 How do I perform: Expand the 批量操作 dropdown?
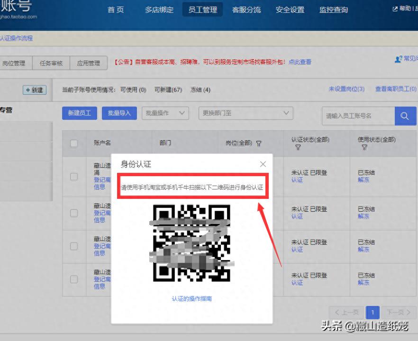click(x=165, y=113)
